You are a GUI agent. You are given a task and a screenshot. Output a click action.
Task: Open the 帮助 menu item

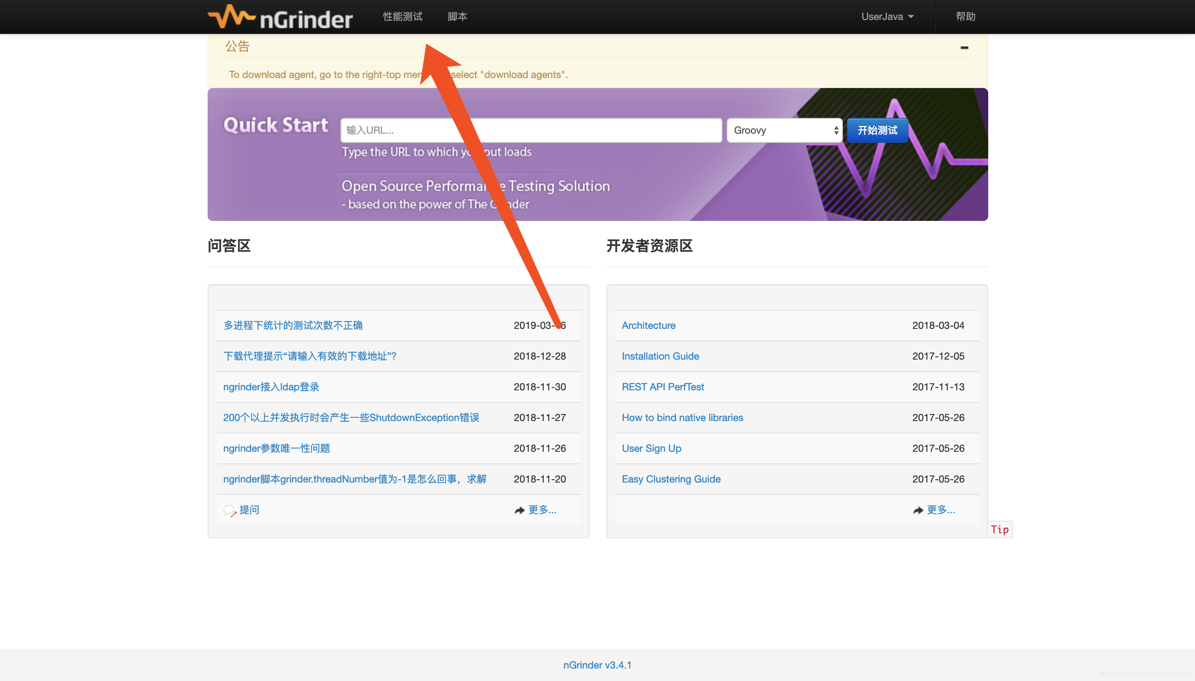click(965, 17)
